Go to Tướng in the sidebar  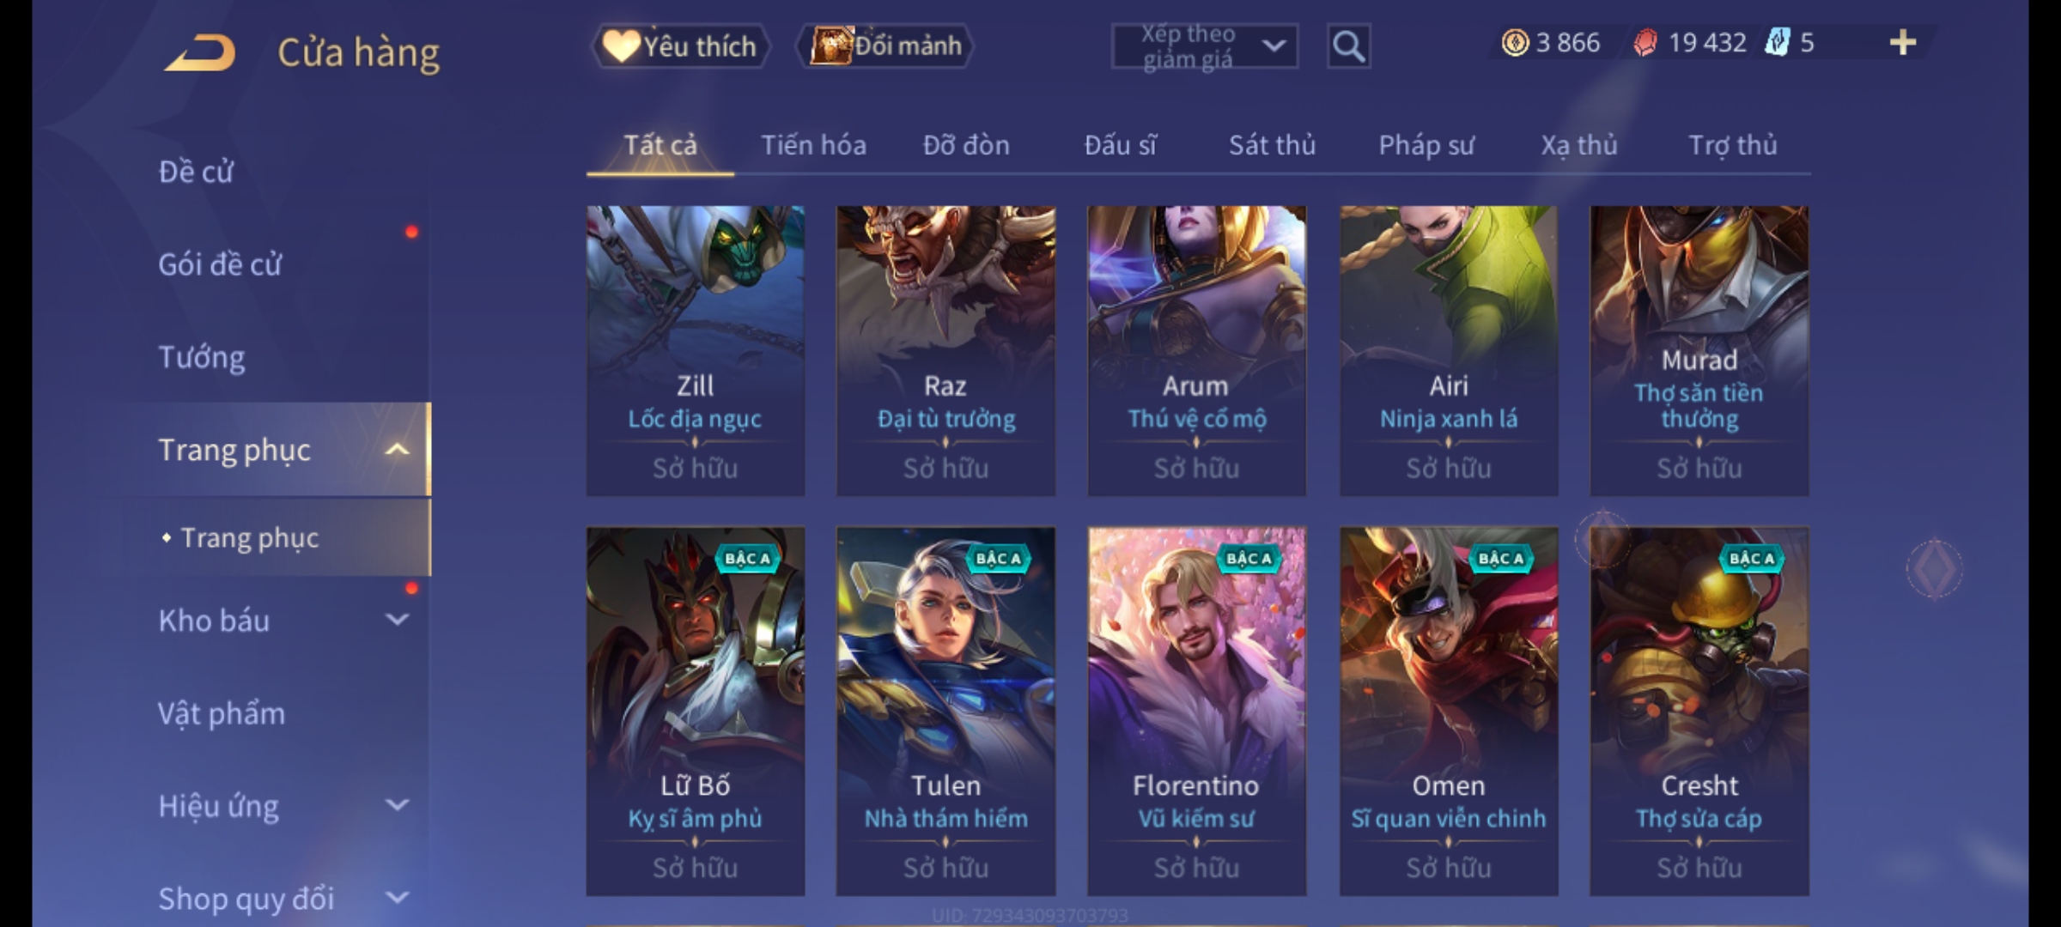coord(201,356)
